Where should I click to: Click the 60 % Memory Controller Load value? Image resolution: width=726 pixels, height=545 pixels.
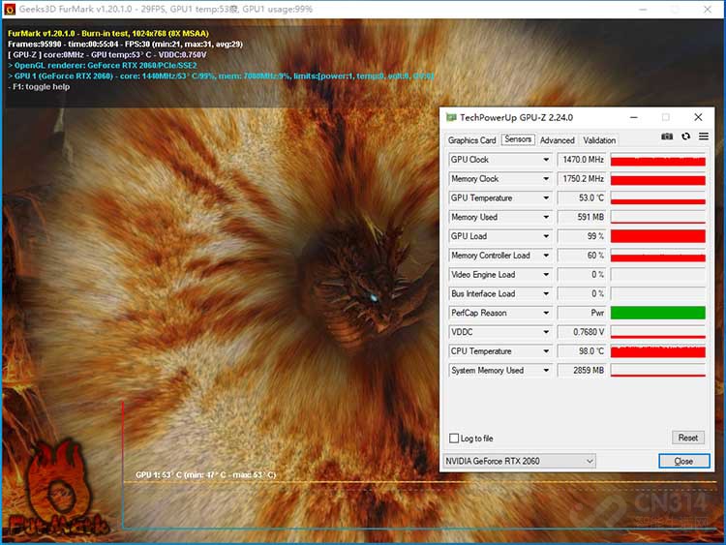pyautogui.click(x=582, y=256)
